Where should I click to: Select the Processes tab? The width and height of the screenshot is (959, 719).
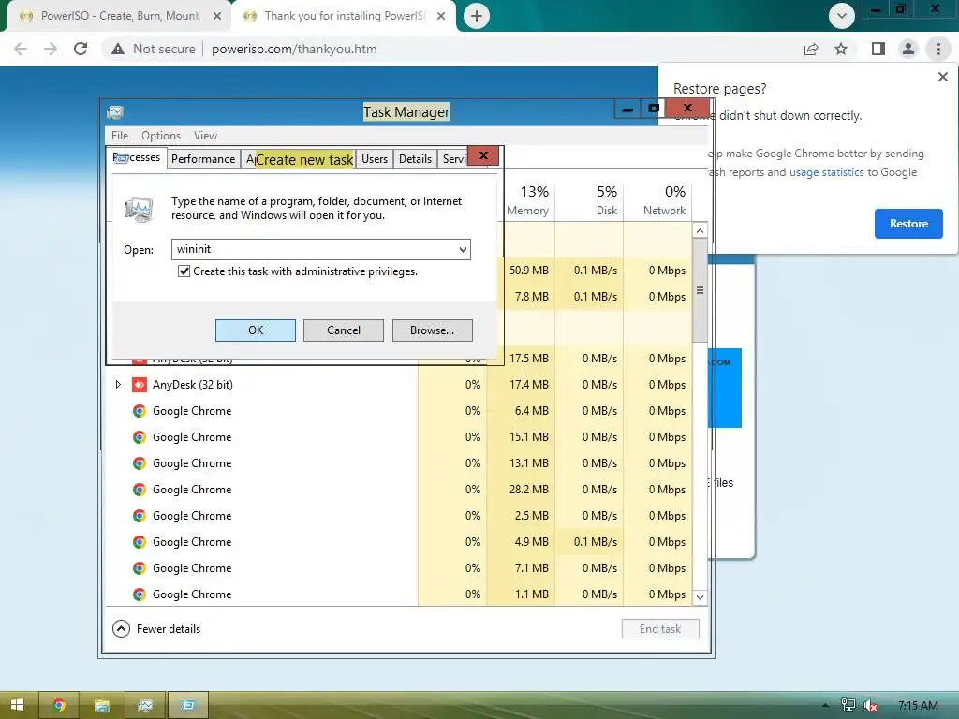point(137,157)
